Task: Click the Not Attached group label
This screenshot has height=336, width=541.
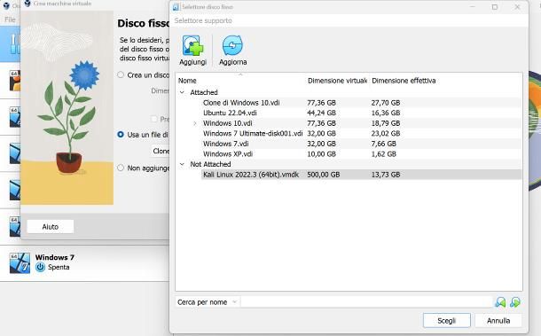Action: pyautogui.click(x=210, y=164)
